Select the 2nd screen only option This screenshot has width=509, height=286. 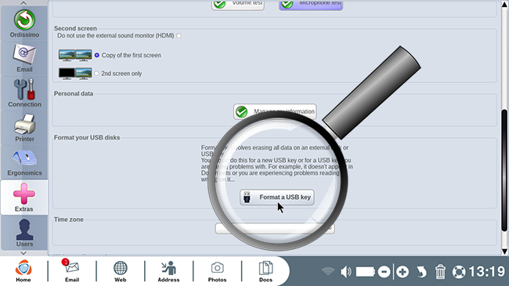click(96, 74)
